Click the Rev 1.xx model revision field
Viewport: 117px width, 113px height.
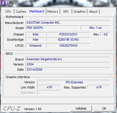tap(95, 28)
